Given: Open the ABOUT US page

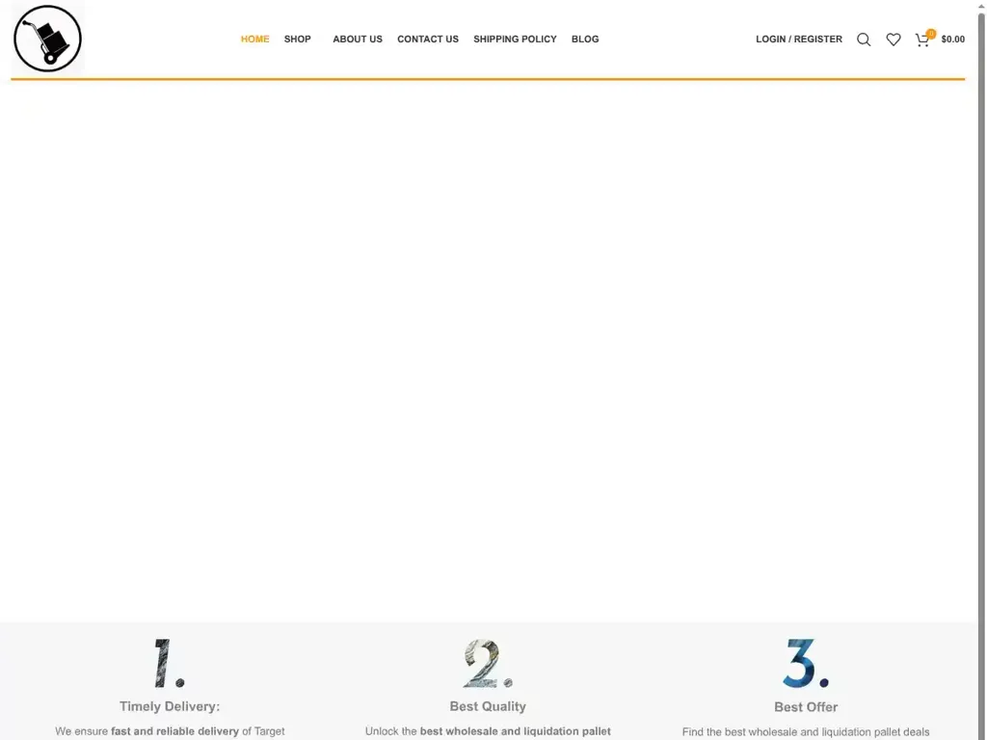Looking at the screenshot, I should click(x=357, y=40).
